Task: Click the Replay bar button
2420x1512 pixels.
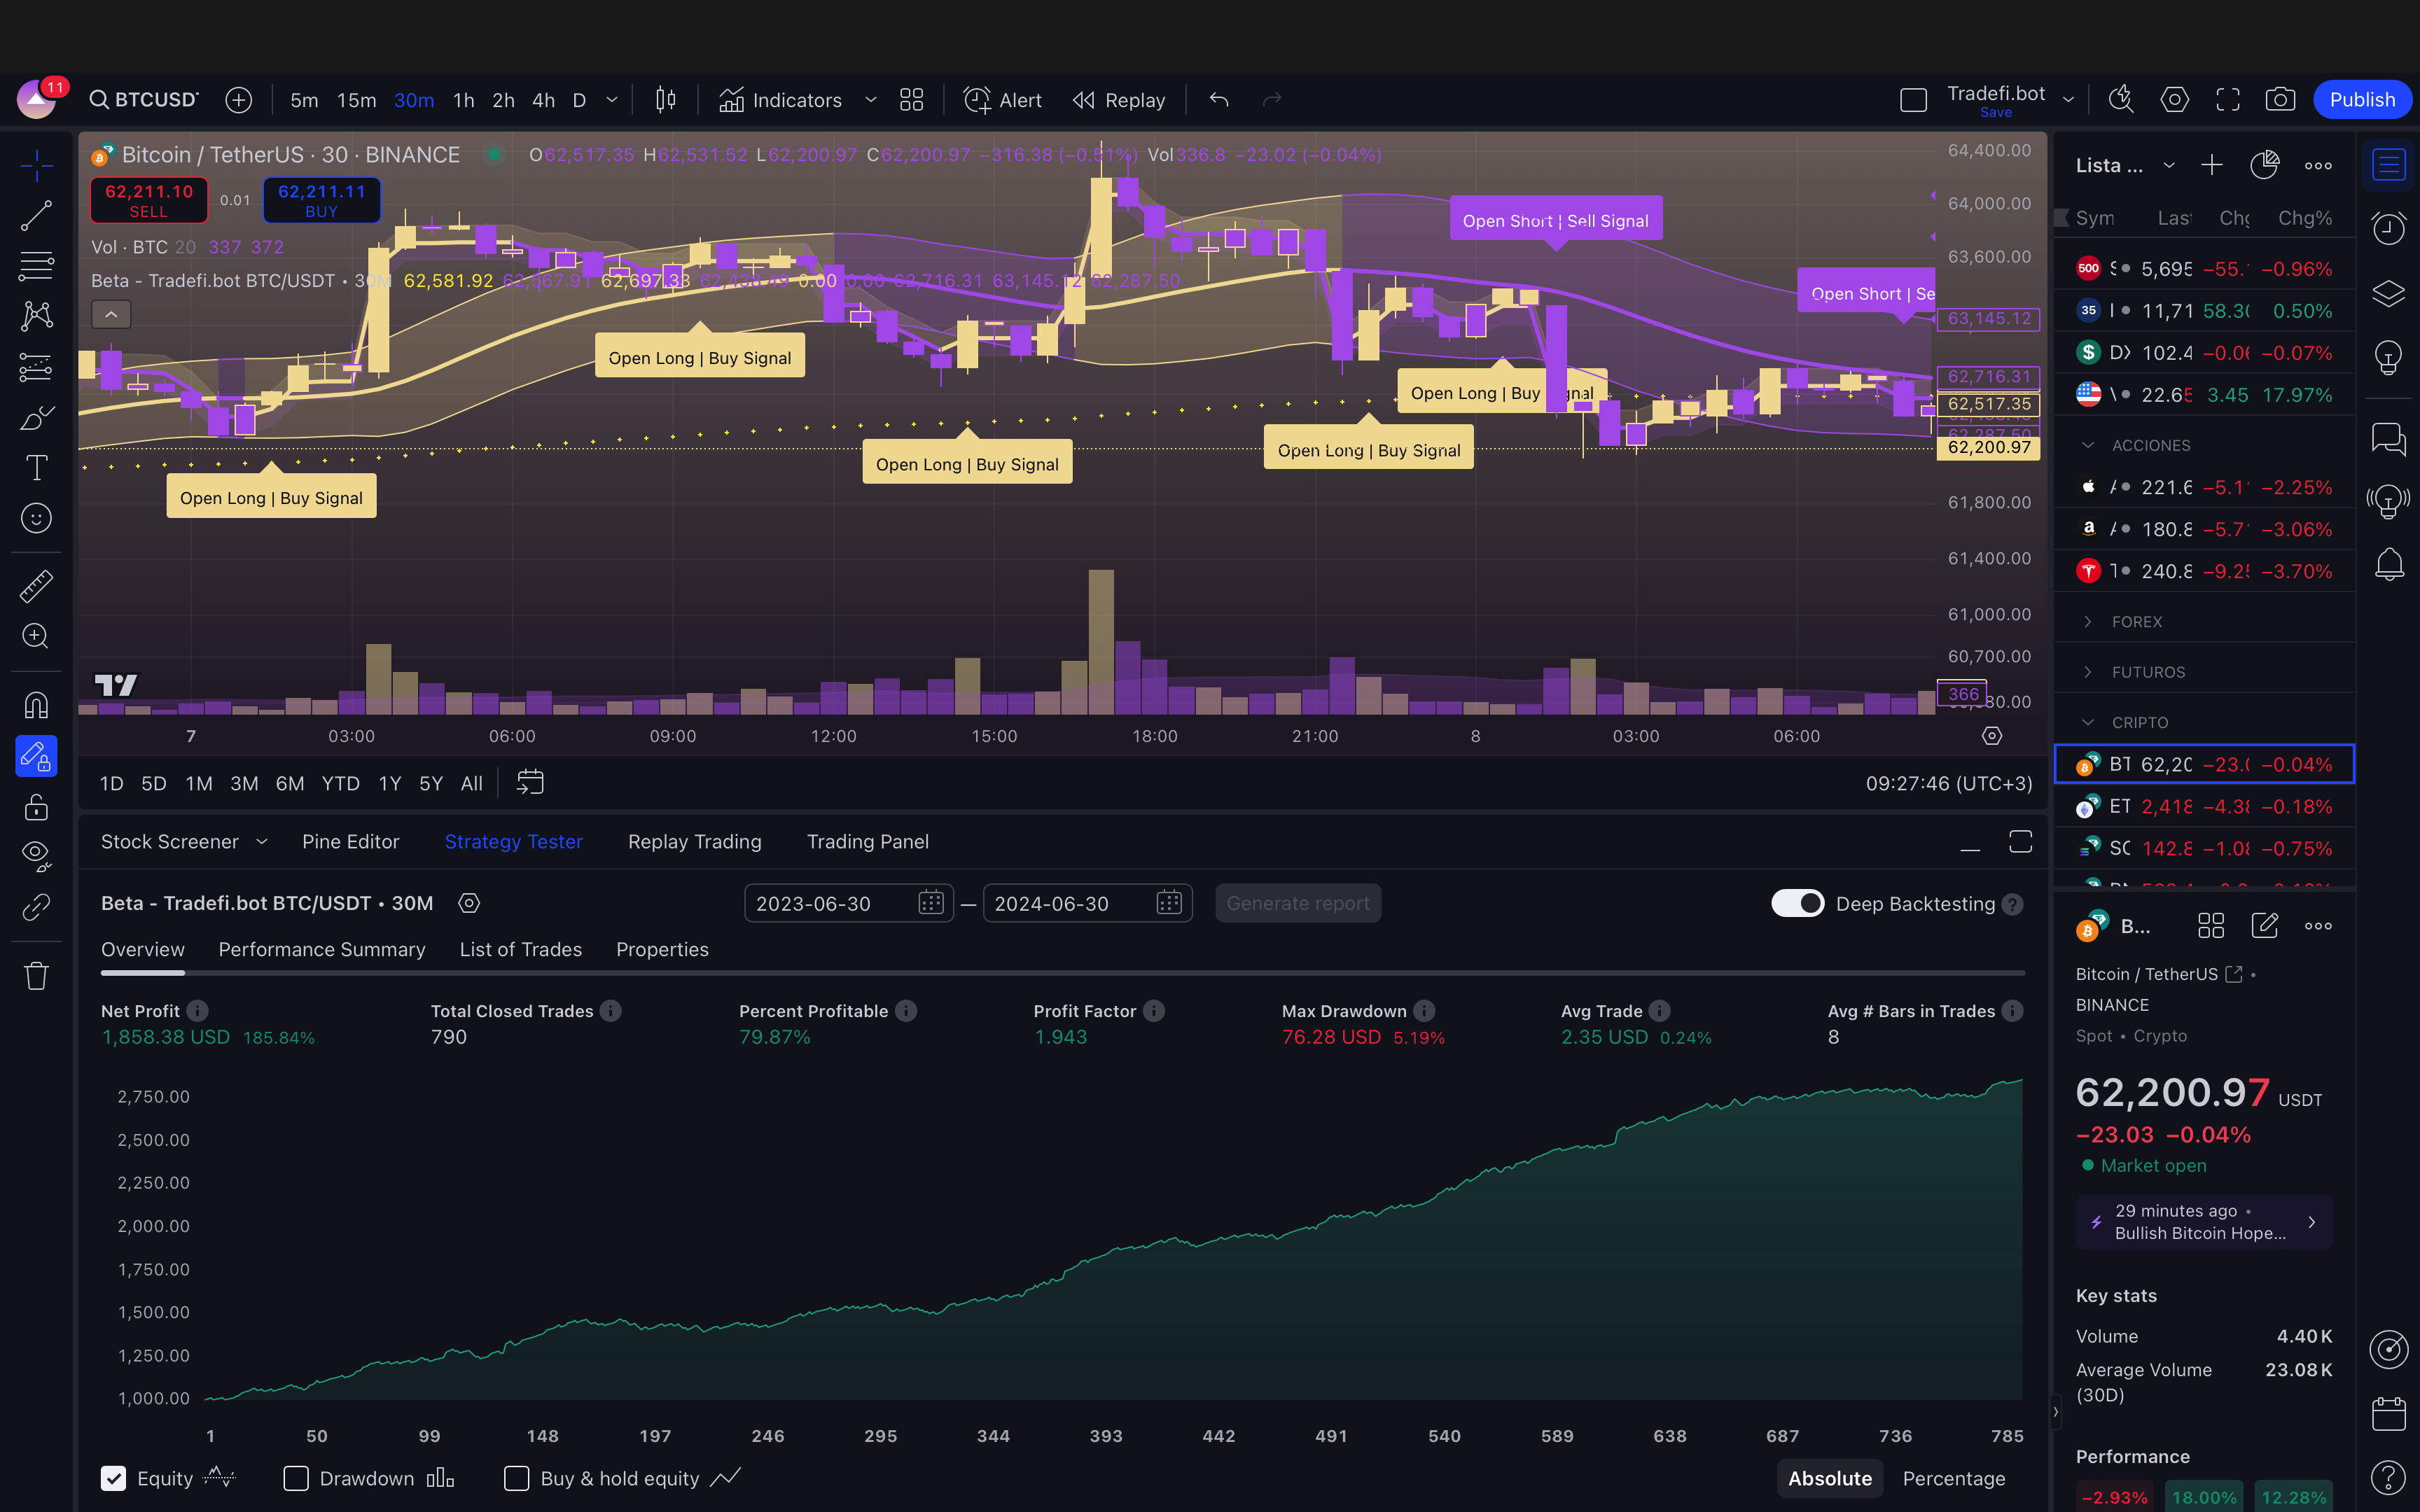Action: pyautogui.click(x=1119, y=100)
